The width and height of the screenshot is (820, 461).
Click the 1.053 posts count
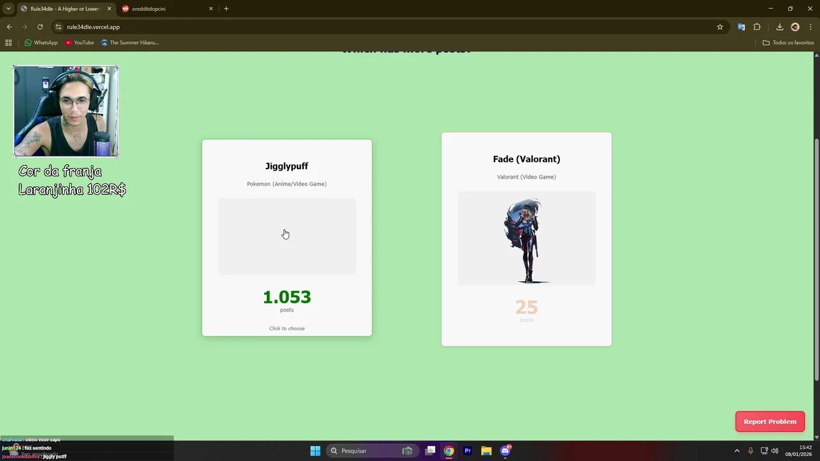[287, 297]
